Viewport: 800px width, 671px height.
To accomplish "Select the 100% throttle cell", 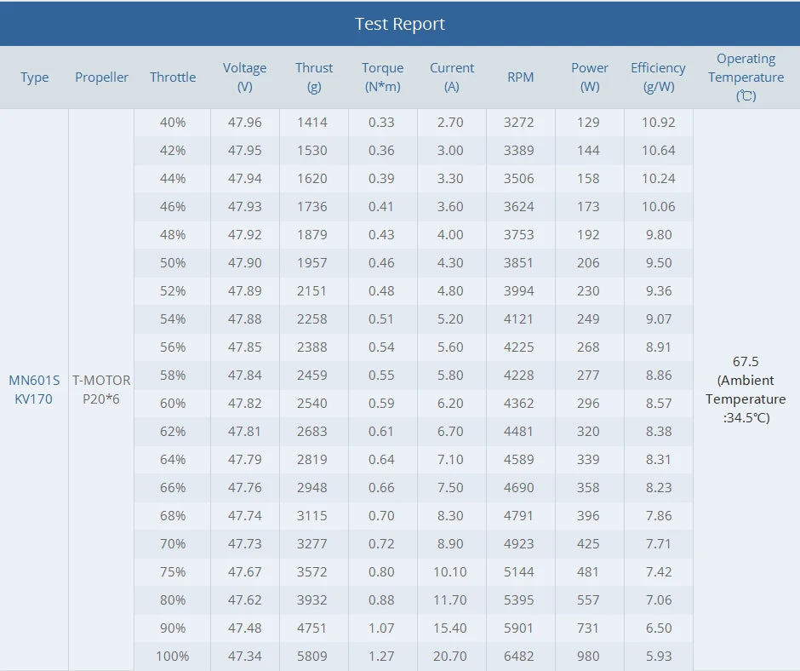I will (x=173, y=657).
